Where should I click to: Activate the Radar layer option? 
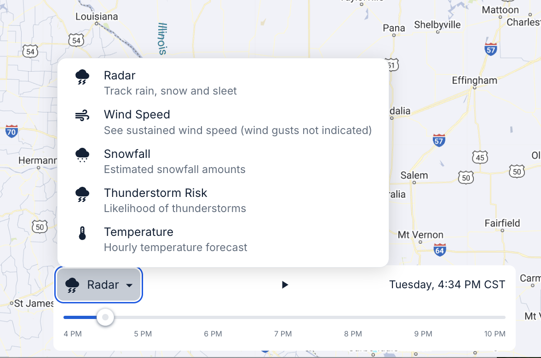click(120, 75)
